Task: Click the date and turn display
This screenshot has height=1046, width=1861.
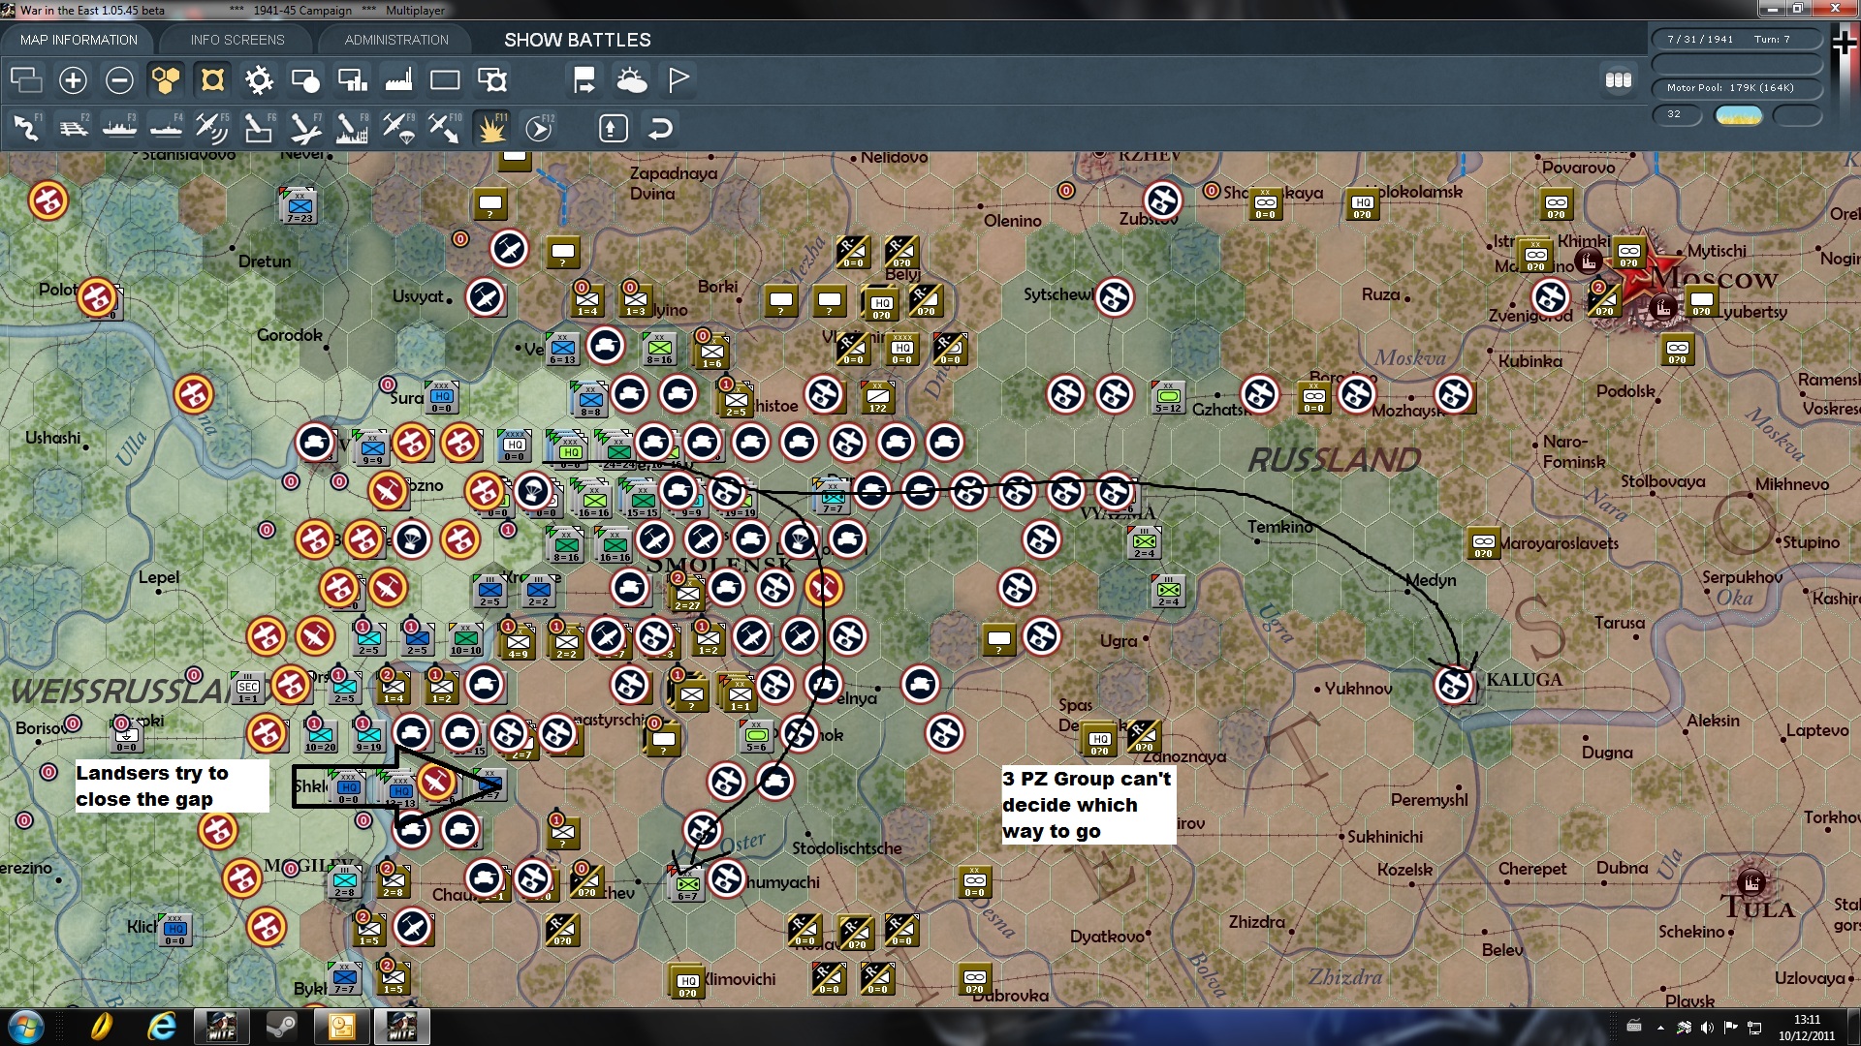Action: 1736,40
